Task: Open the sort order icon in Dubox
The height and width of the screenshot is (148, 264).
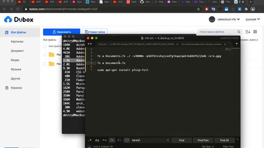Action: point(247,32)
